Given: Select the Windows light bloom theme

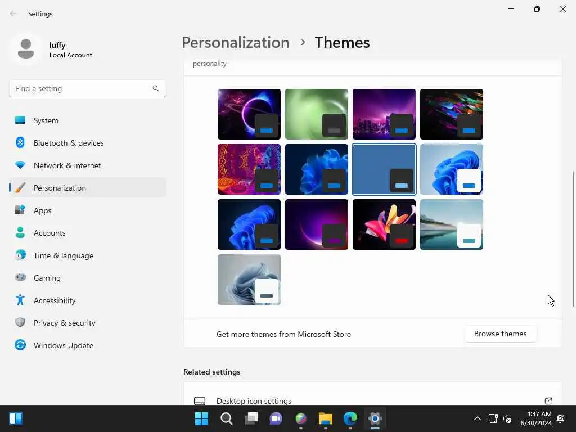Looking at the screenshot, I should tap(452, 169).
